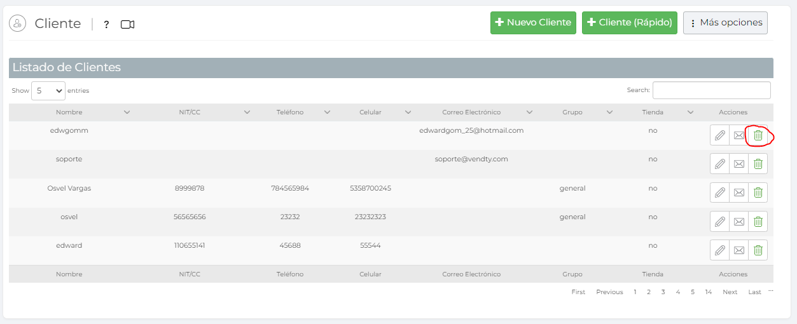Click the phone number 784565984
797x324 pixels.
290,188
